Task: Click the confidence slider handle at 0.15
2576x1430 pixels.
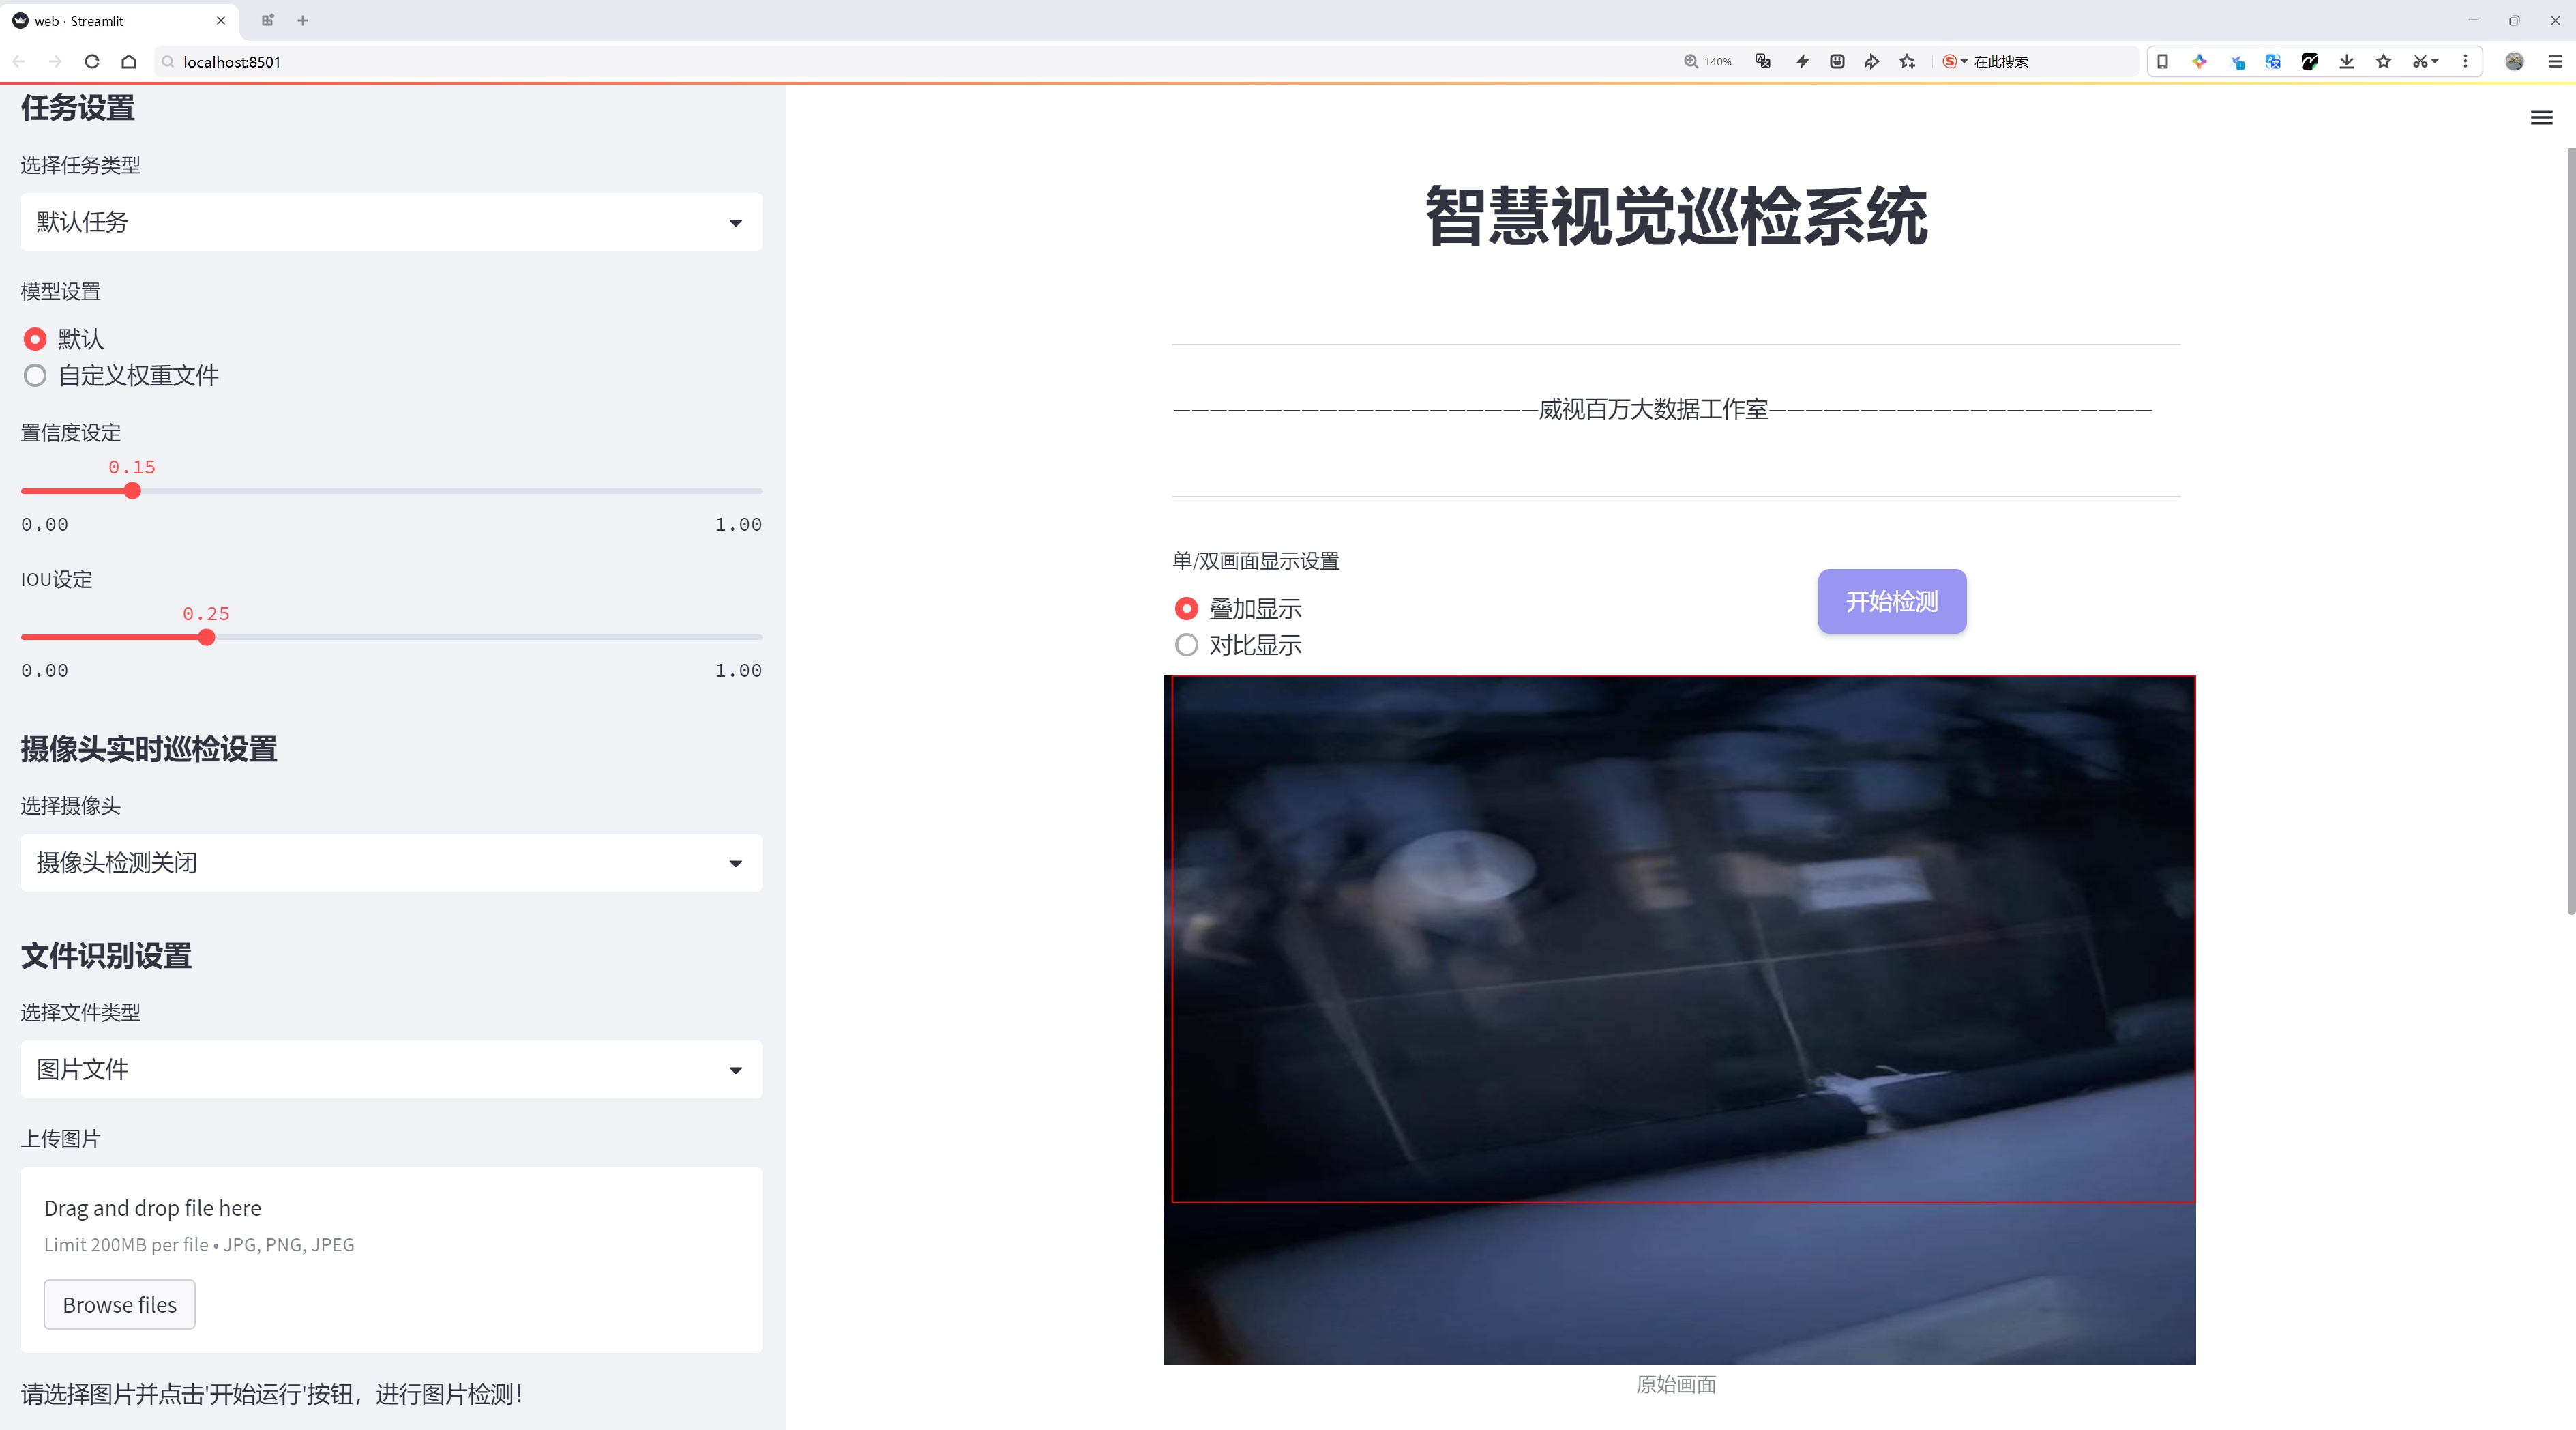Action: point(132,491)
